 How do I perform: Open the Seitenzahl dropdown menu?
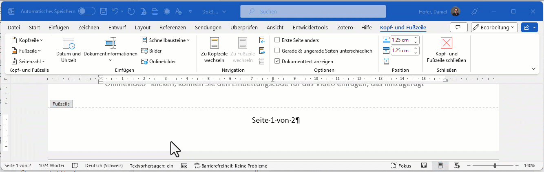click(29, 62)
